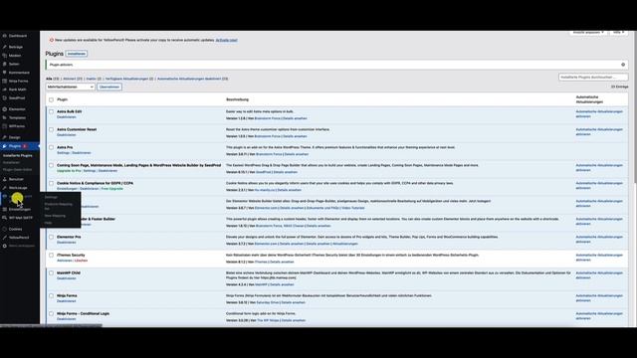
Task: Deactivate the Astra Bulk Edit plugin
Action: (67, 117)
